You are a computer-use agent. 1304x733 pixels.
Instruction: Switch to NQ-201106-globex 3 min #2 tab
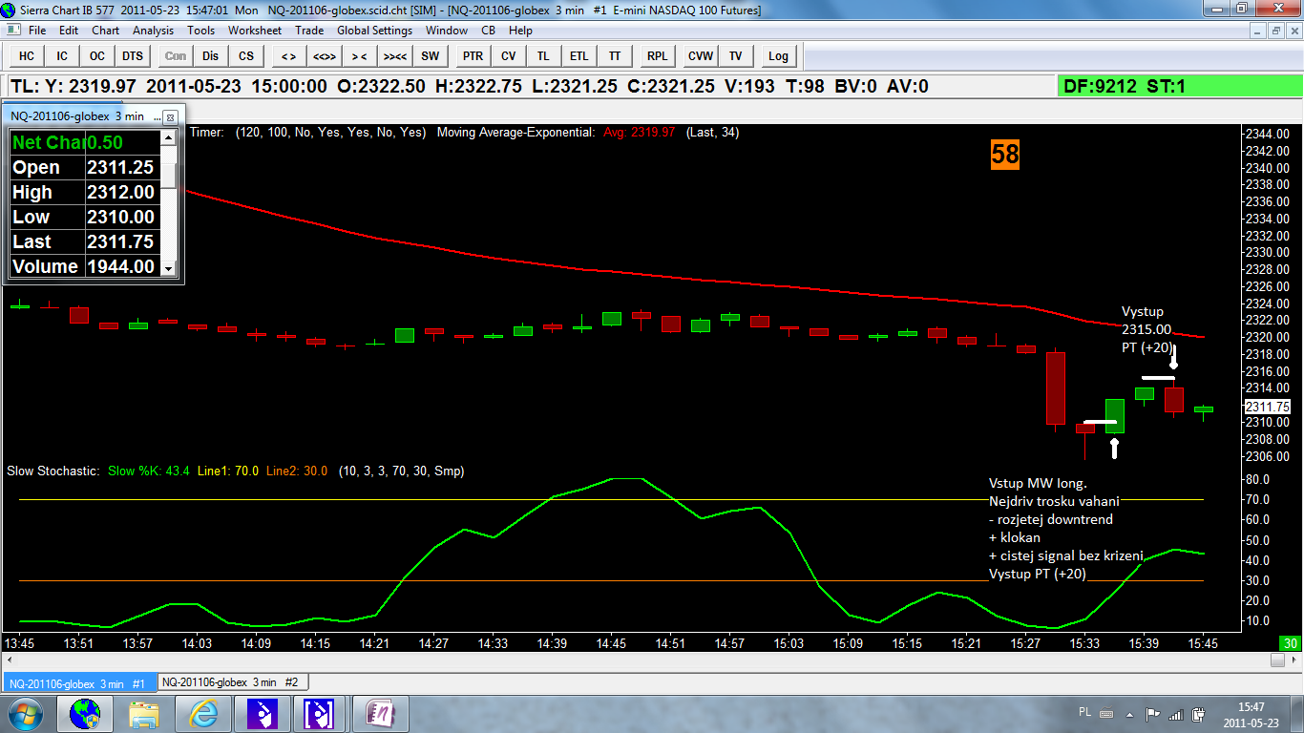(229, 682)
